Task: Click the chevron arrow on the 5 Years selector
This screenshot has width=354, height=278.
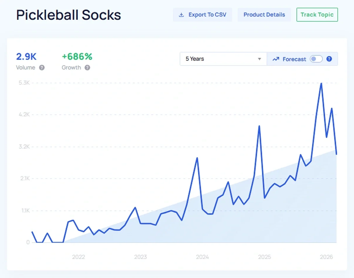Action: tap(260, 59)
